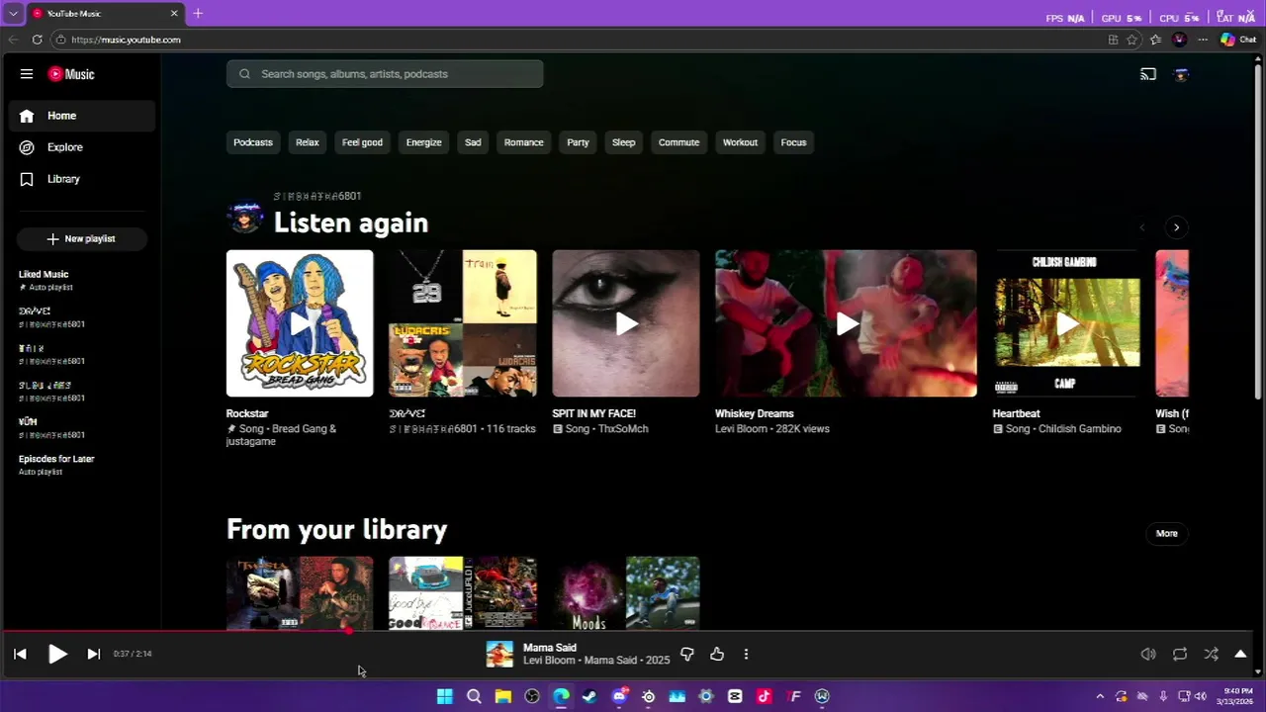The image size is (1266, 712).
Task: Open Copilot Chat in browser
Action: pyautogui.click(x=1238, y=40)
